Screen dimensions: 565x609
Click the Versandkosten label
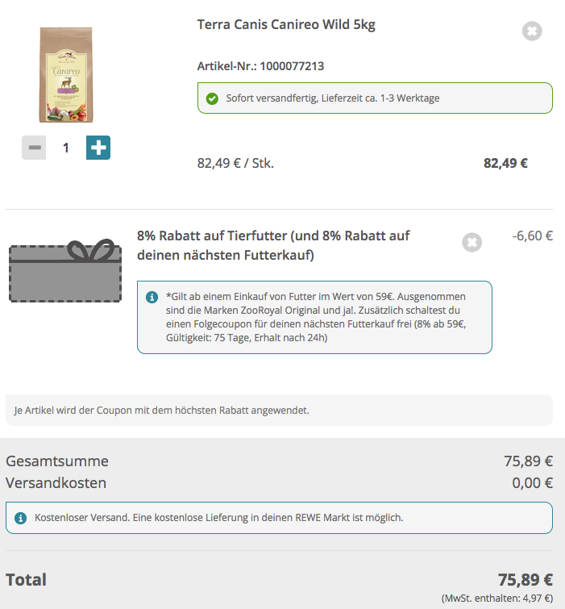pos(56,483)
